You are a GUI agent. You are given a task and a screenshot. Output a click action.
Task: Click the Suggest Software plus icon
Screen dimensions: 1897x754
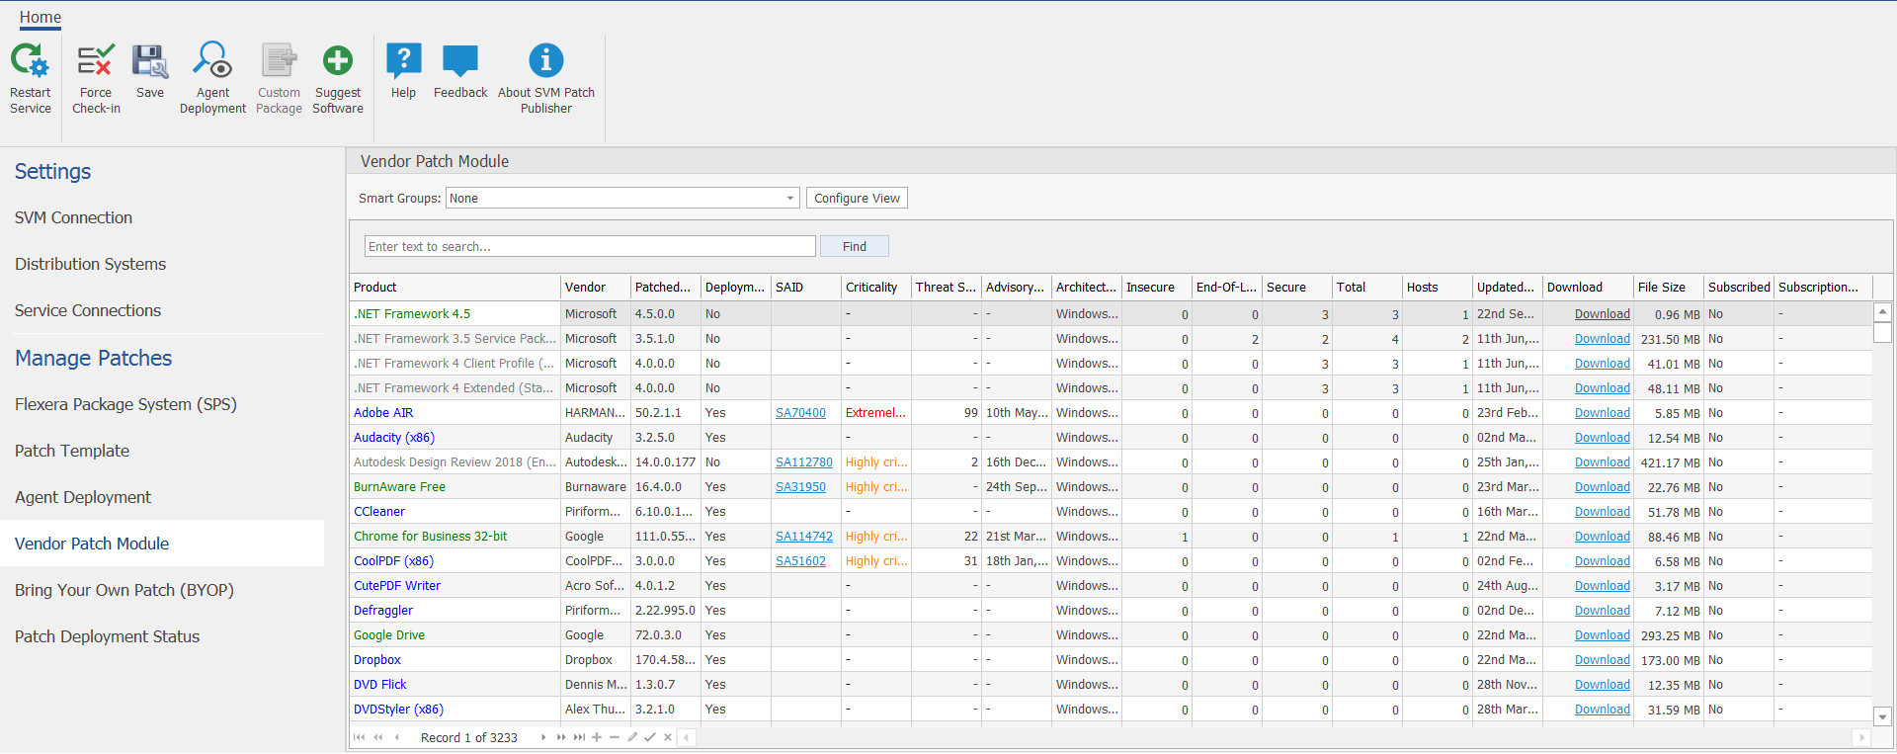(338, 61)
